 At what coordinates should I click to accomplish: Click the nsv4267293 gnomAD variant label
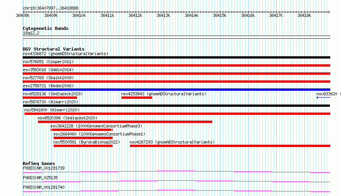172,142
